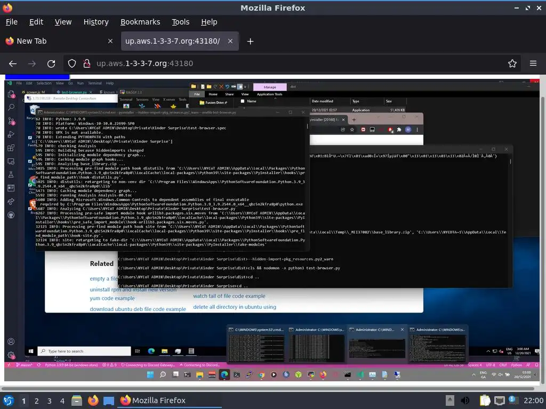Go back one page in Firefox
The height and width of the screenshot is (409, 546).
point(13,64)
